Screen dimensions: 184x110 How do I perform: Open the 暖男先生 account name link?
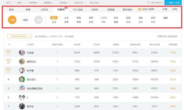pos(31,62)
